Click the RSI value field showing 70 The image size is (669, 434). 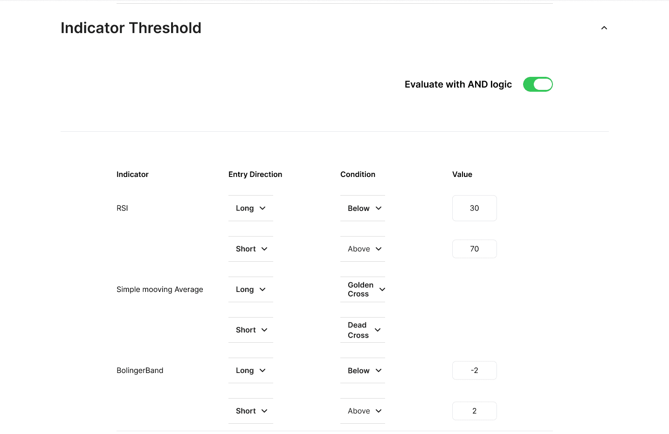point(474,249)
